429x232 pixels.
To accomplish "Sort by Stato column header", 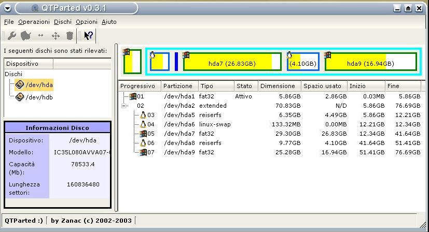I will click(246, 86).
